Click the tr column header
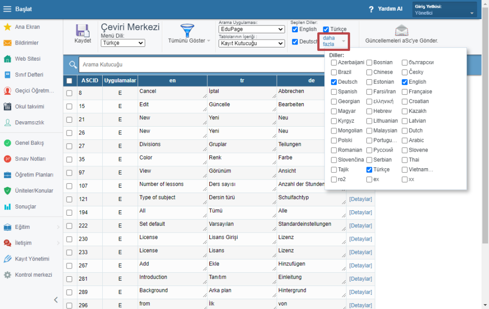489x309 pixels. 242,81
